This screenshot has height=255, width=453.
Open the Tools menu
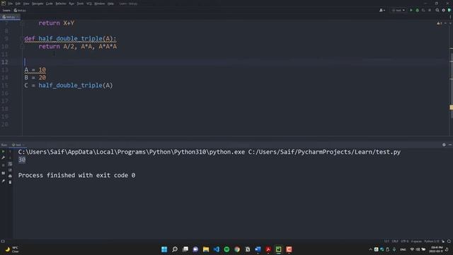pos(80,4)
